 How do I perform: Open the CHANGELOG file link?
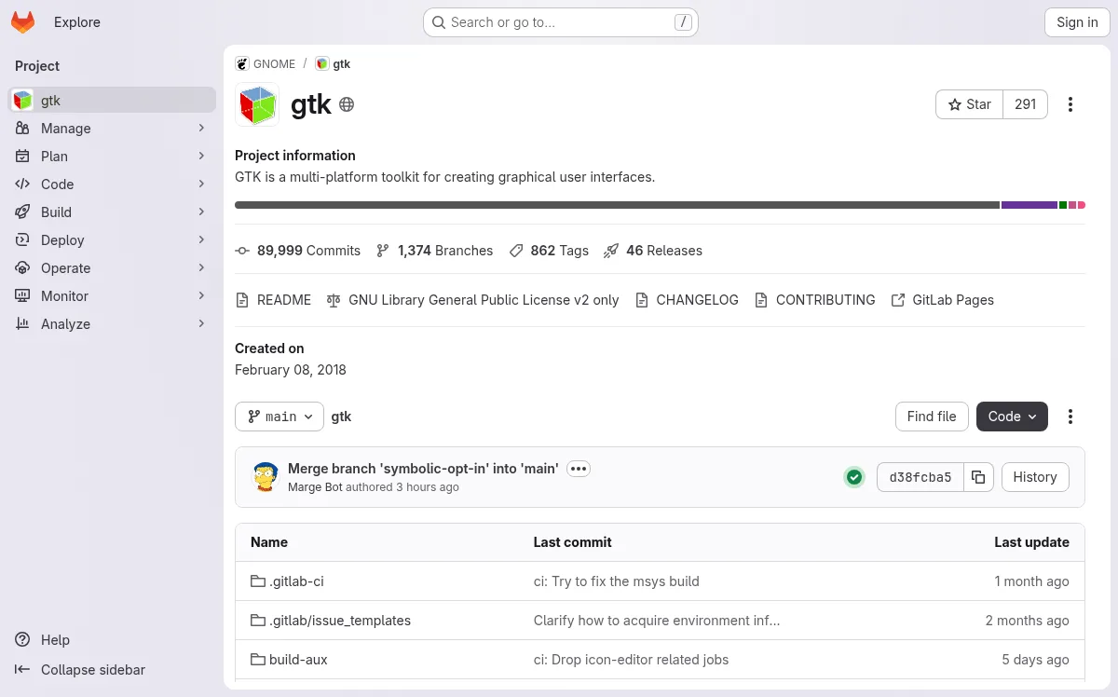point(687,300)
